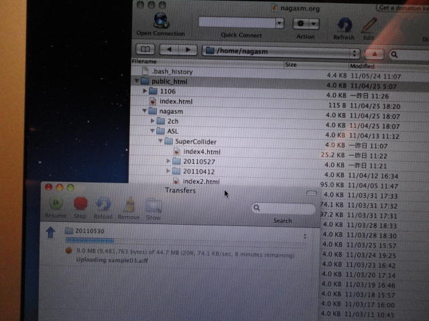The width and height of the screenshot is (429, 321).
Task: Collapse the nagasm folder
Action: point(144,111)
